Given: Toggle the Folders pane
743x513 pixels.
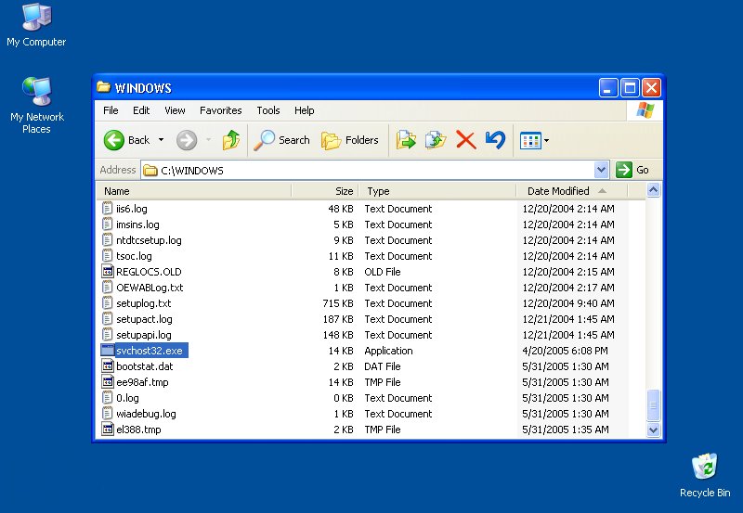Looking at the screenshot, I should coord(350,140).
